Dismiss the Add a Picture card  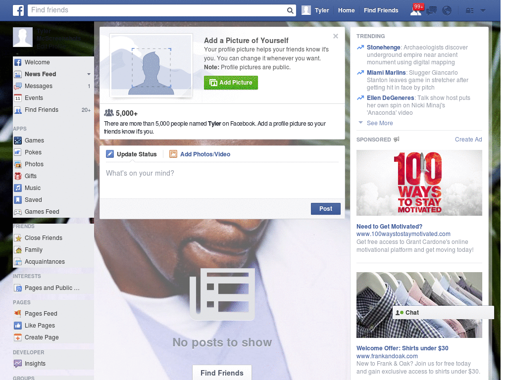pyautogui.click(x=336, y=36)
